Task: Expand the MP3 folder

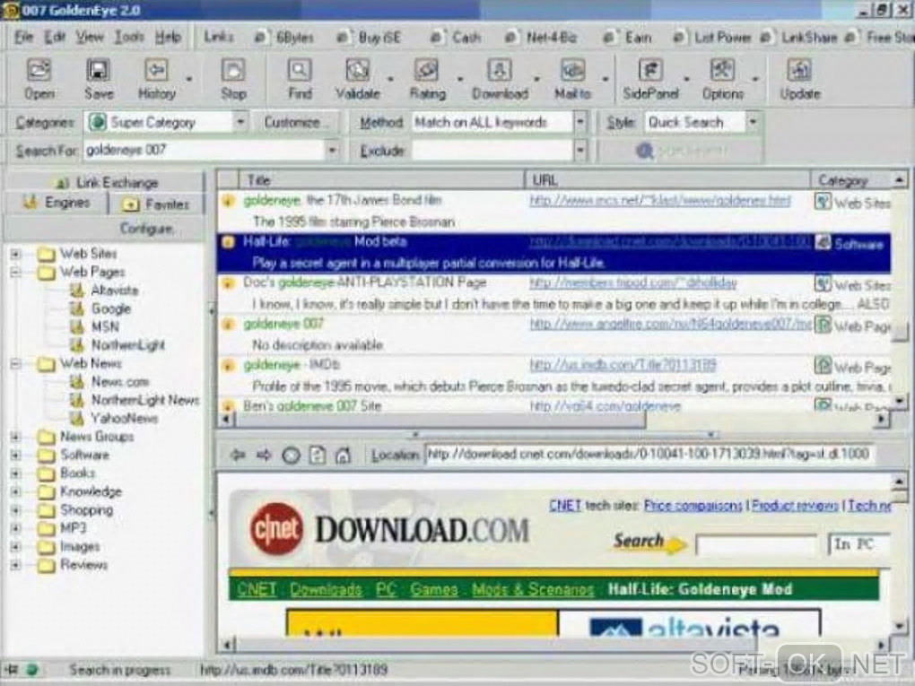Action: 16,528
